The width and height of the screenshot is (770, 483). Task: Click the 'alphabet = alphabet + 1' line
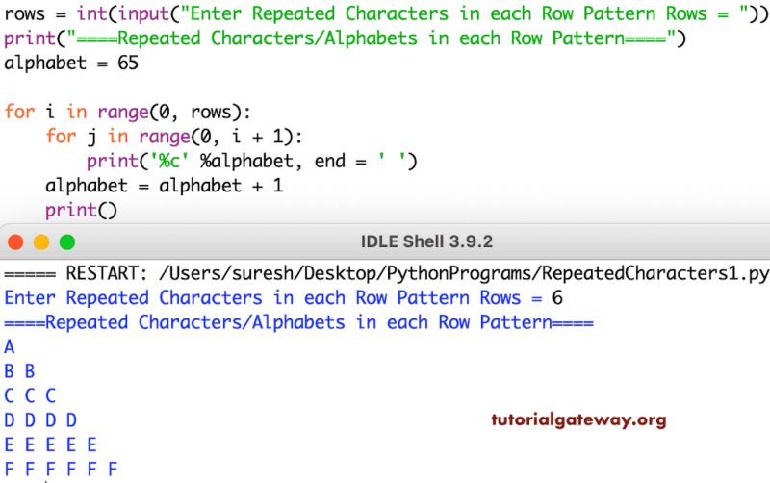(x=165, y=186)
